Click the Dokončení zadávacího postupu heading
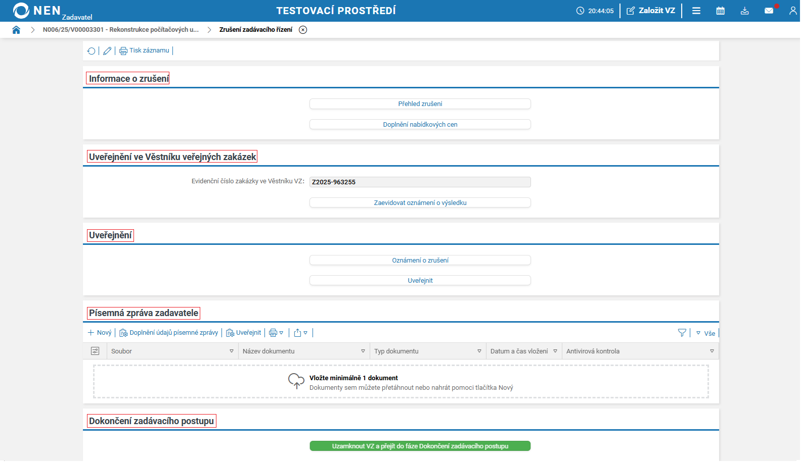 [x=152, y=422]
